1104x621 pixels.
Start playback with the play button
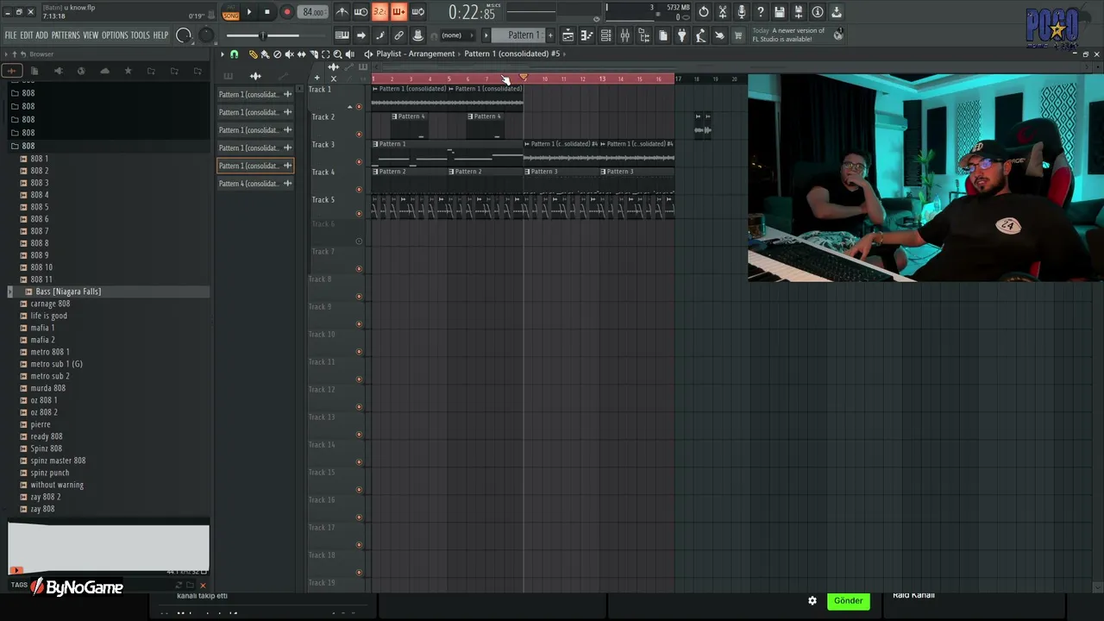point(249,12)
